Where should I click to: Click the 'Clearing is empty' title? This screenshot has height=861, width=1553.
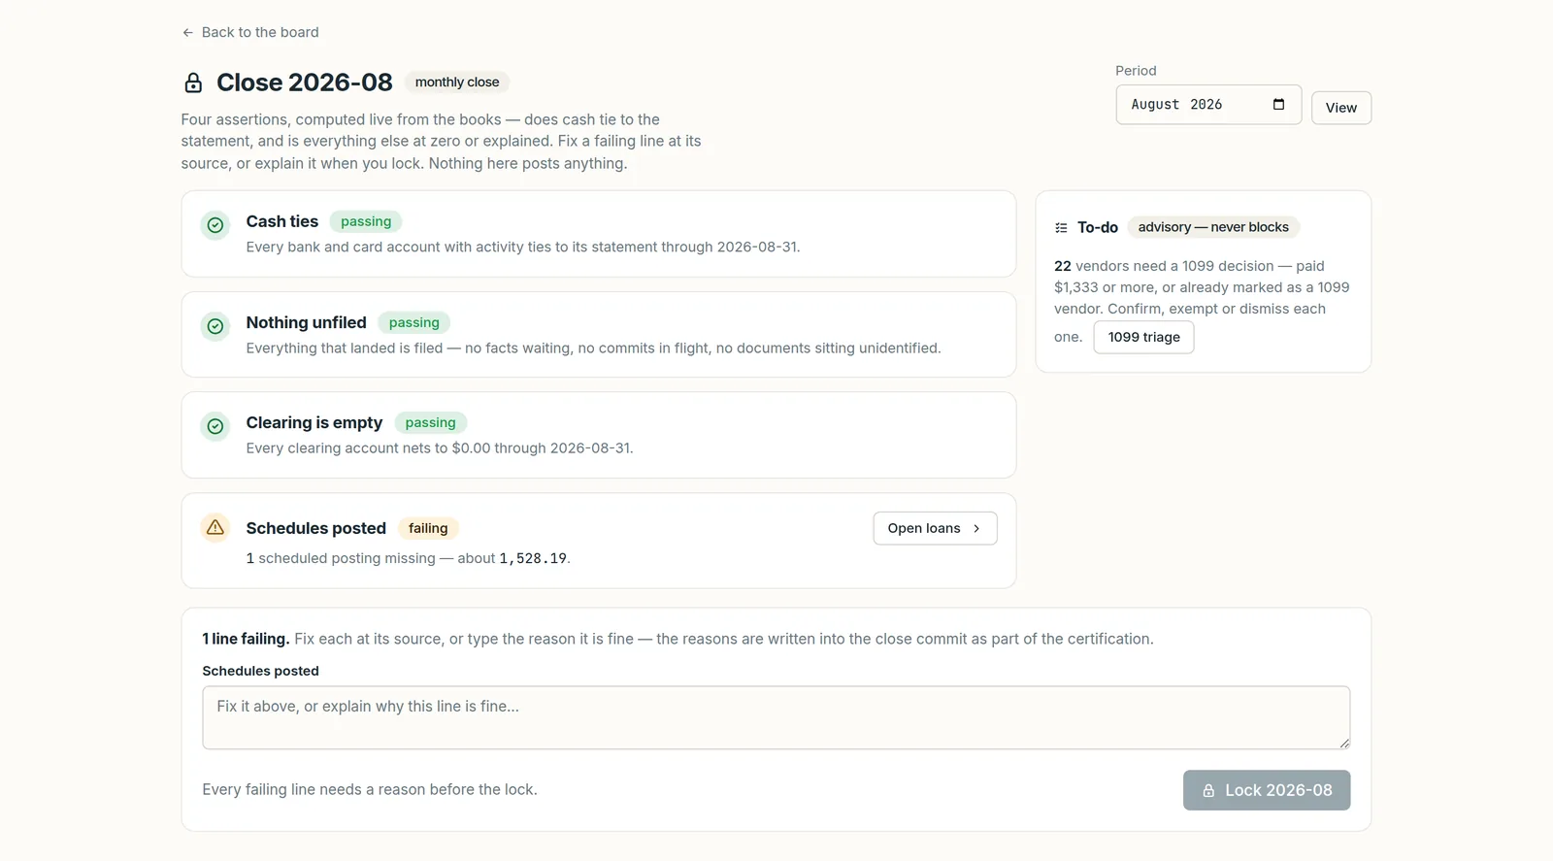314,422
